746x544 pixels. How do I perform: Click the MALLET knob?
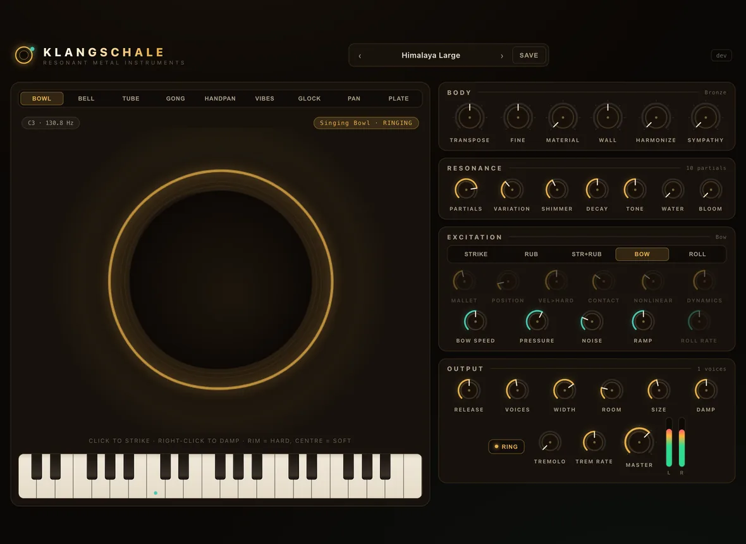[464, 281]
